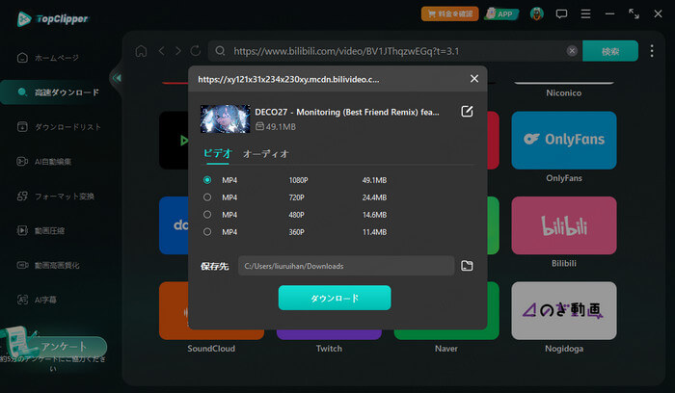Select the MP4 360P radio option
This screenshot has width=675, height=393.
click(207, 232)
